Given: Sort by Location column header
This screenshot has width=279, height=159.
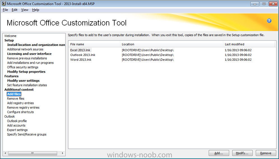Looking at the screenshot, I should click(171, 44).
